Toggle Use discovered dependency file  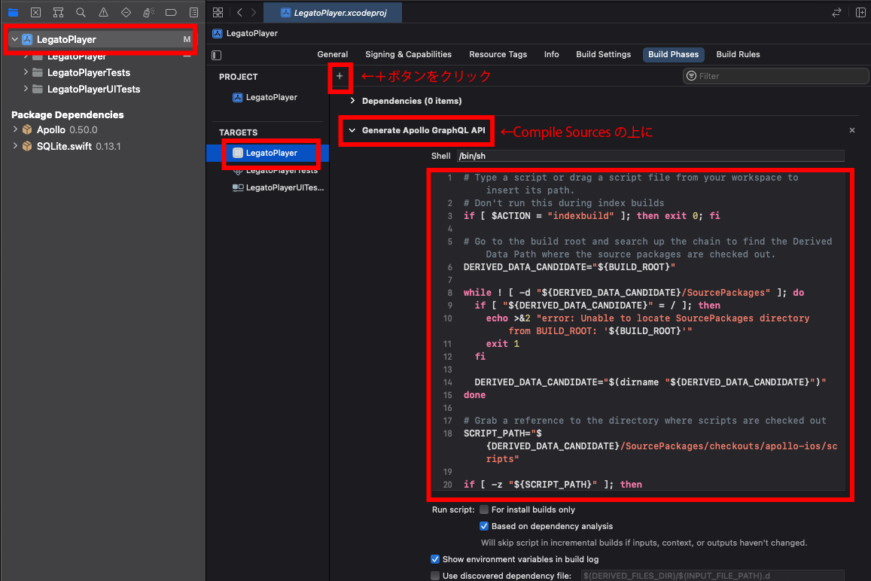pos(435,576)
